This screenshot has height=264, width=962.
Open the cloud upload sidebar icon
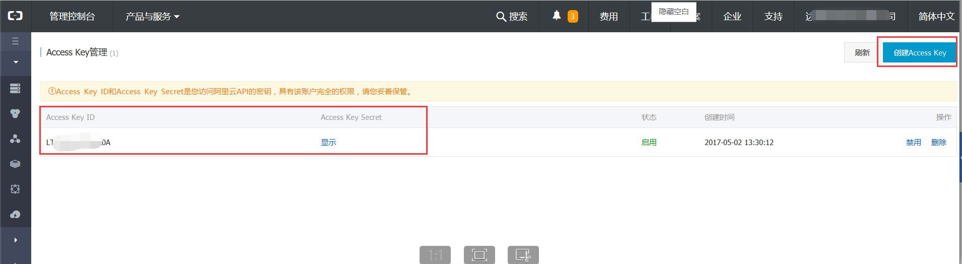(15, 215)
